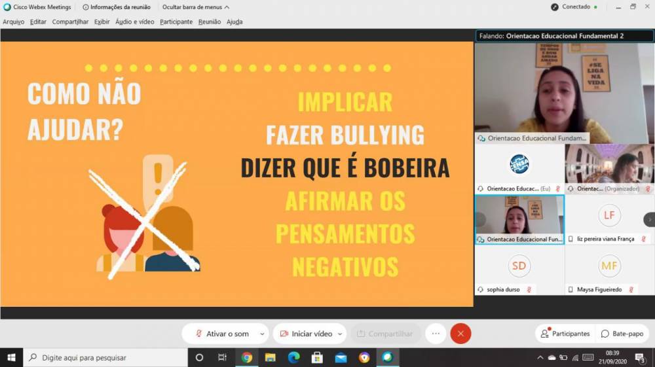Click the Organizador video thumbnail
Image resolution: width=655 pixels, height=367 pixels.
(609, 167)
